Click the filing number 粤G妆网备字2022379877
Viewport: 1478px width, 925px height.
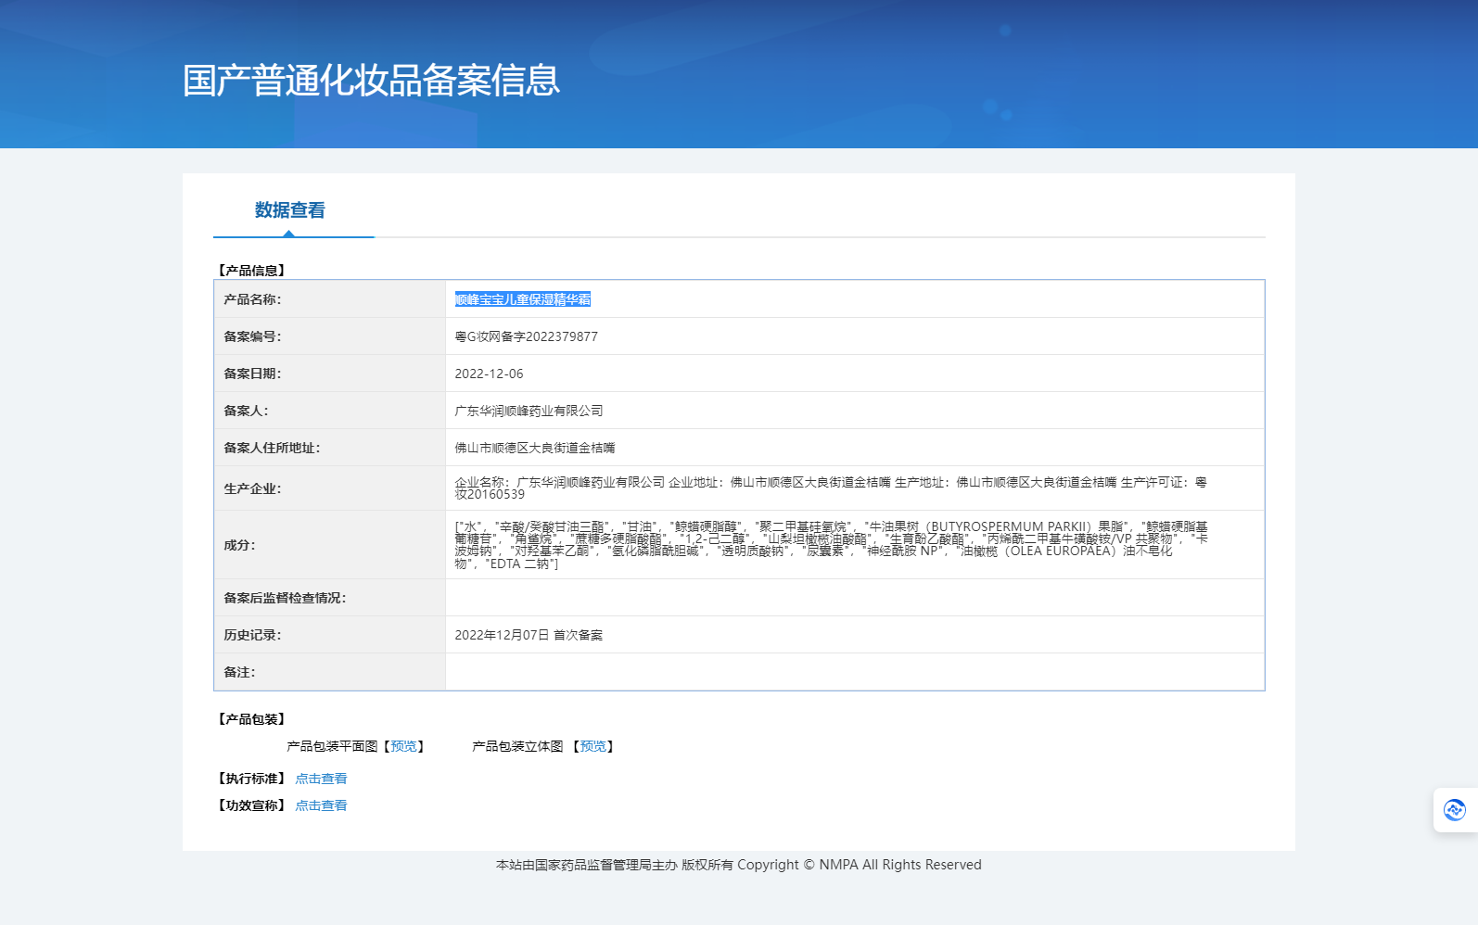click(x=526, y=336)
